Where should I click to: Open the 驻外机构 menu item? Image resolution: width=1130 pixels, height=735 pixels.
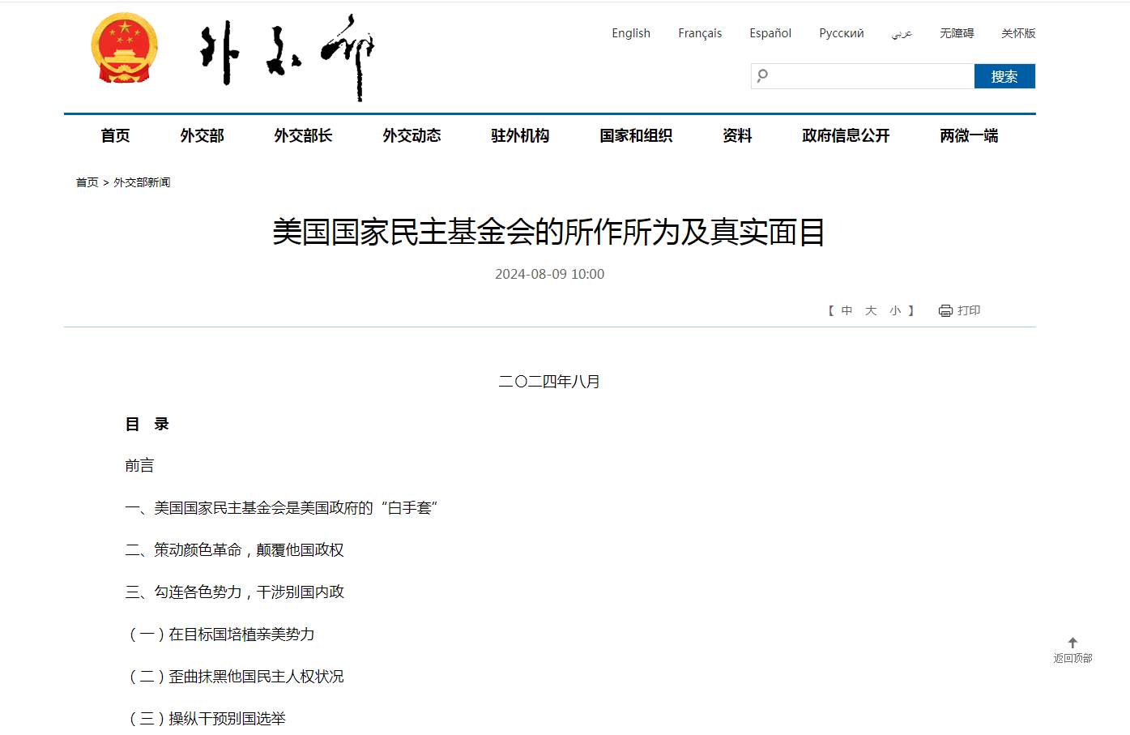(520, 135)
